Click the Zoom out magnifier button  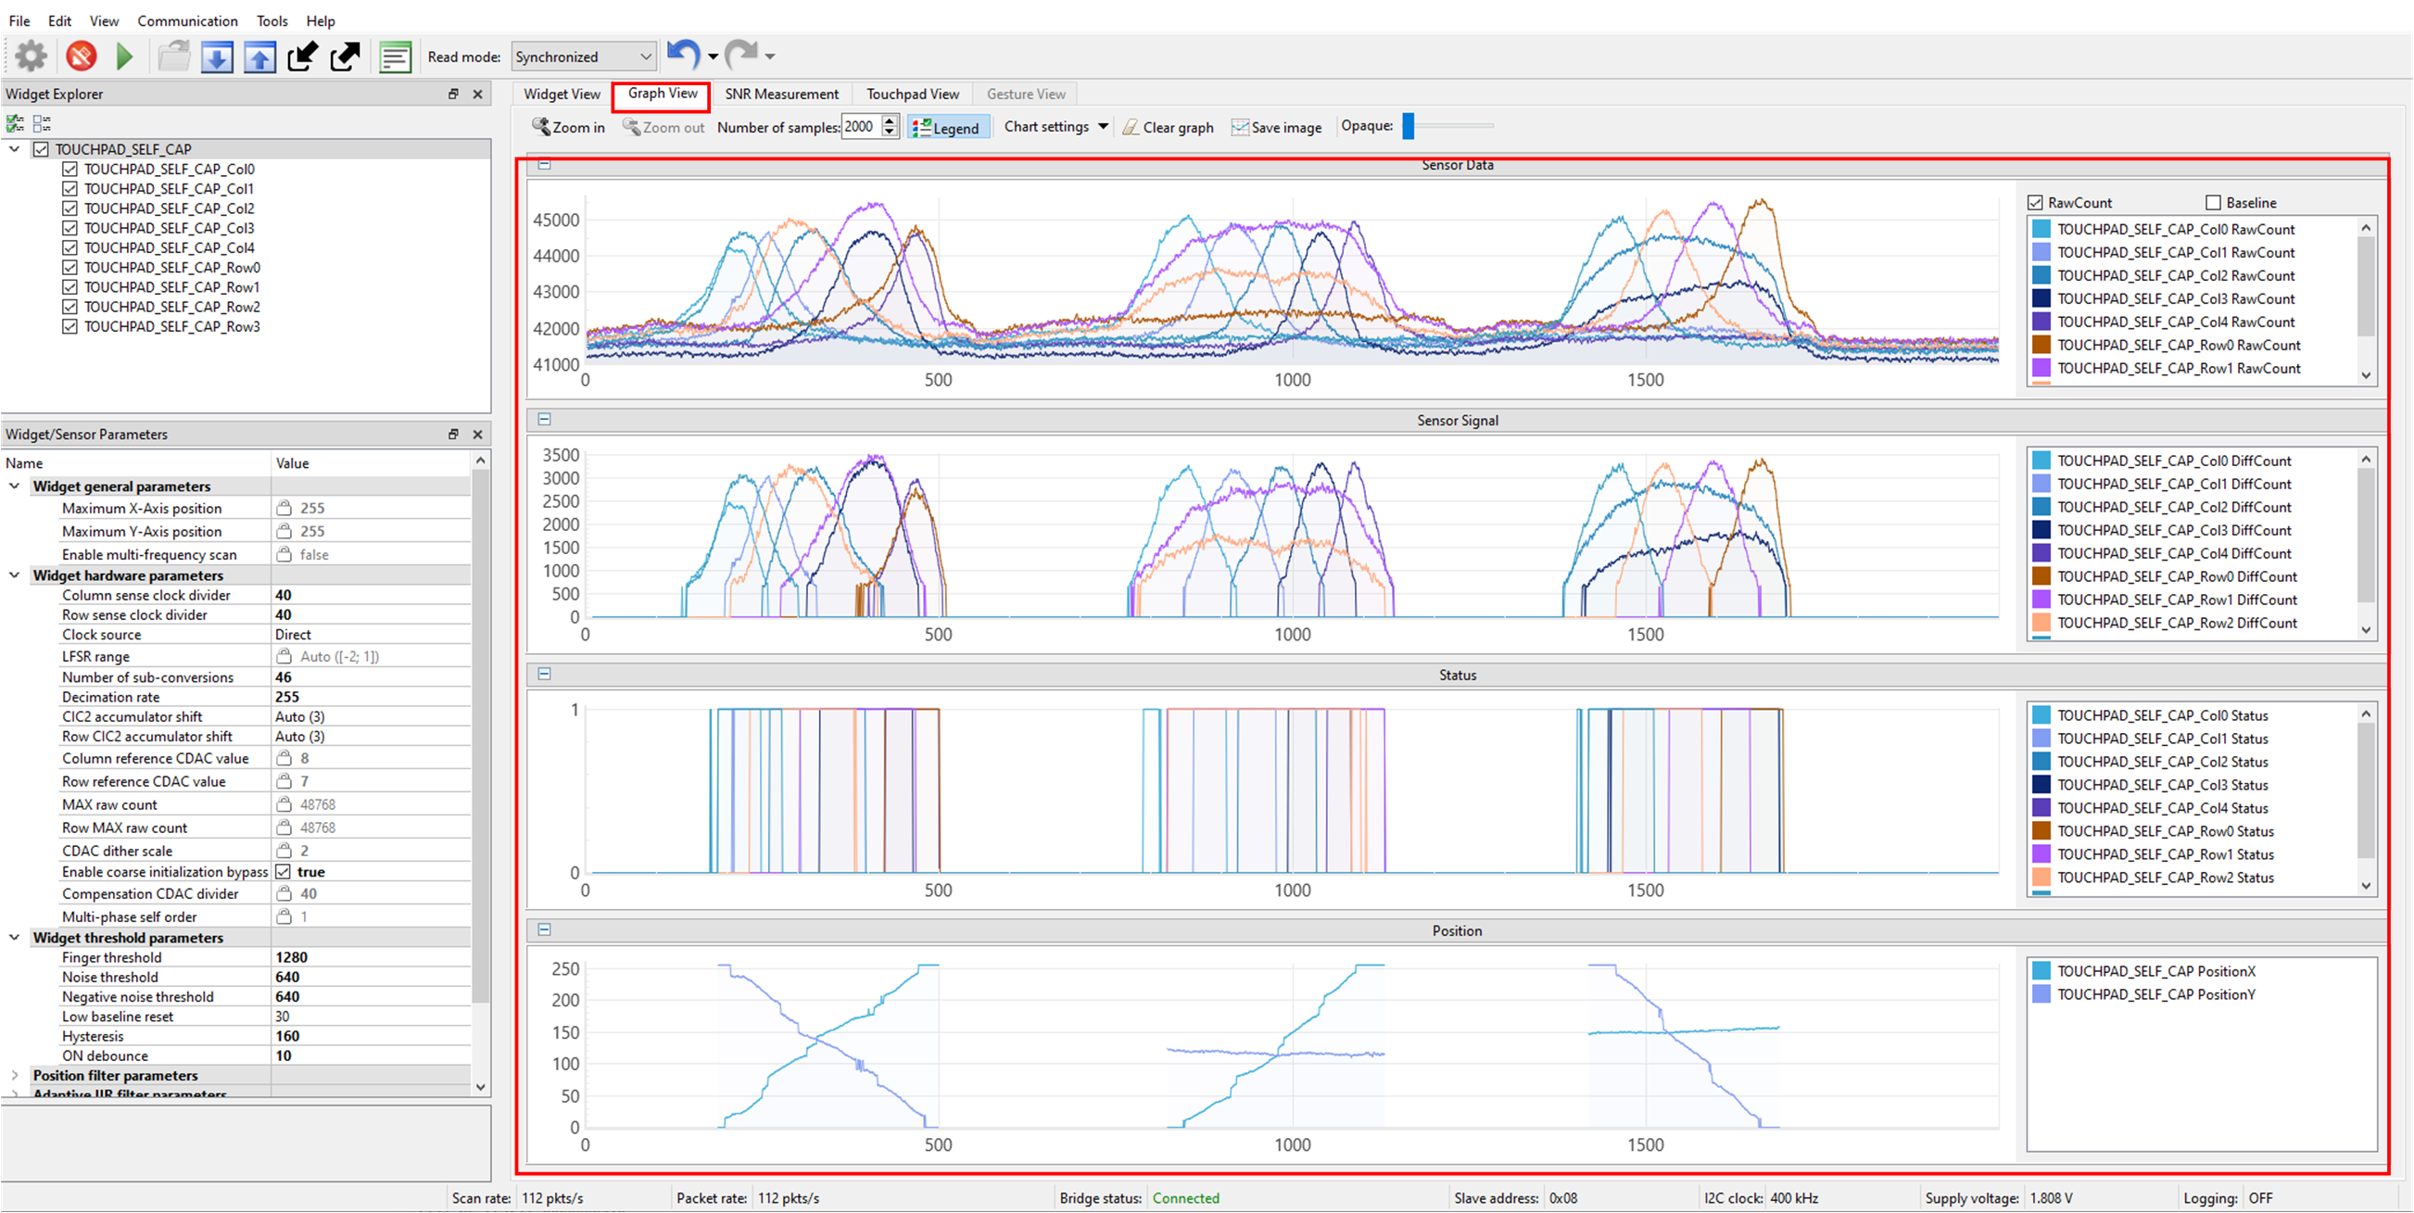664,127
